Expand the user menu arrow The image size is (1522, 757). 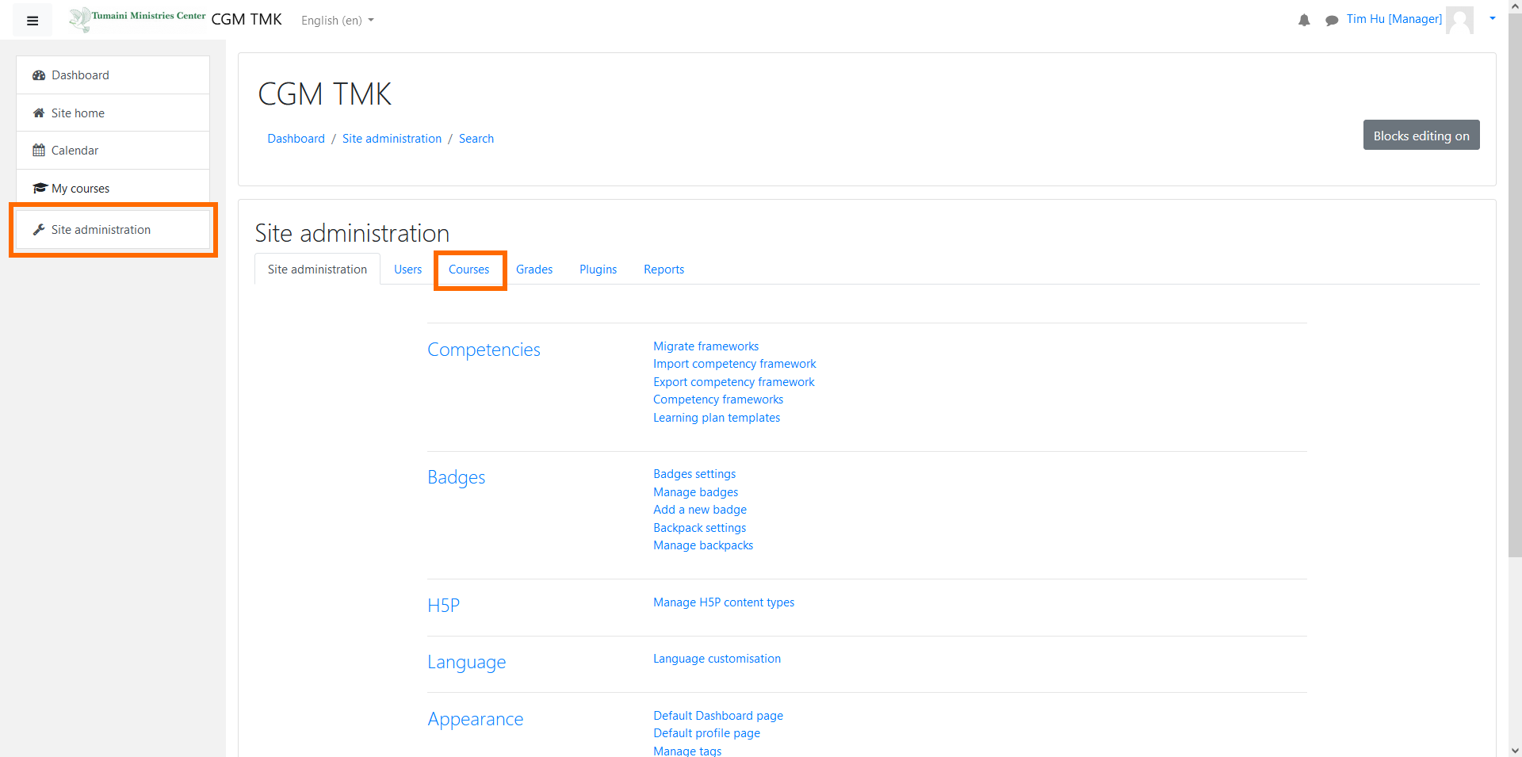pyautogui.click(x=1493, y=19)
